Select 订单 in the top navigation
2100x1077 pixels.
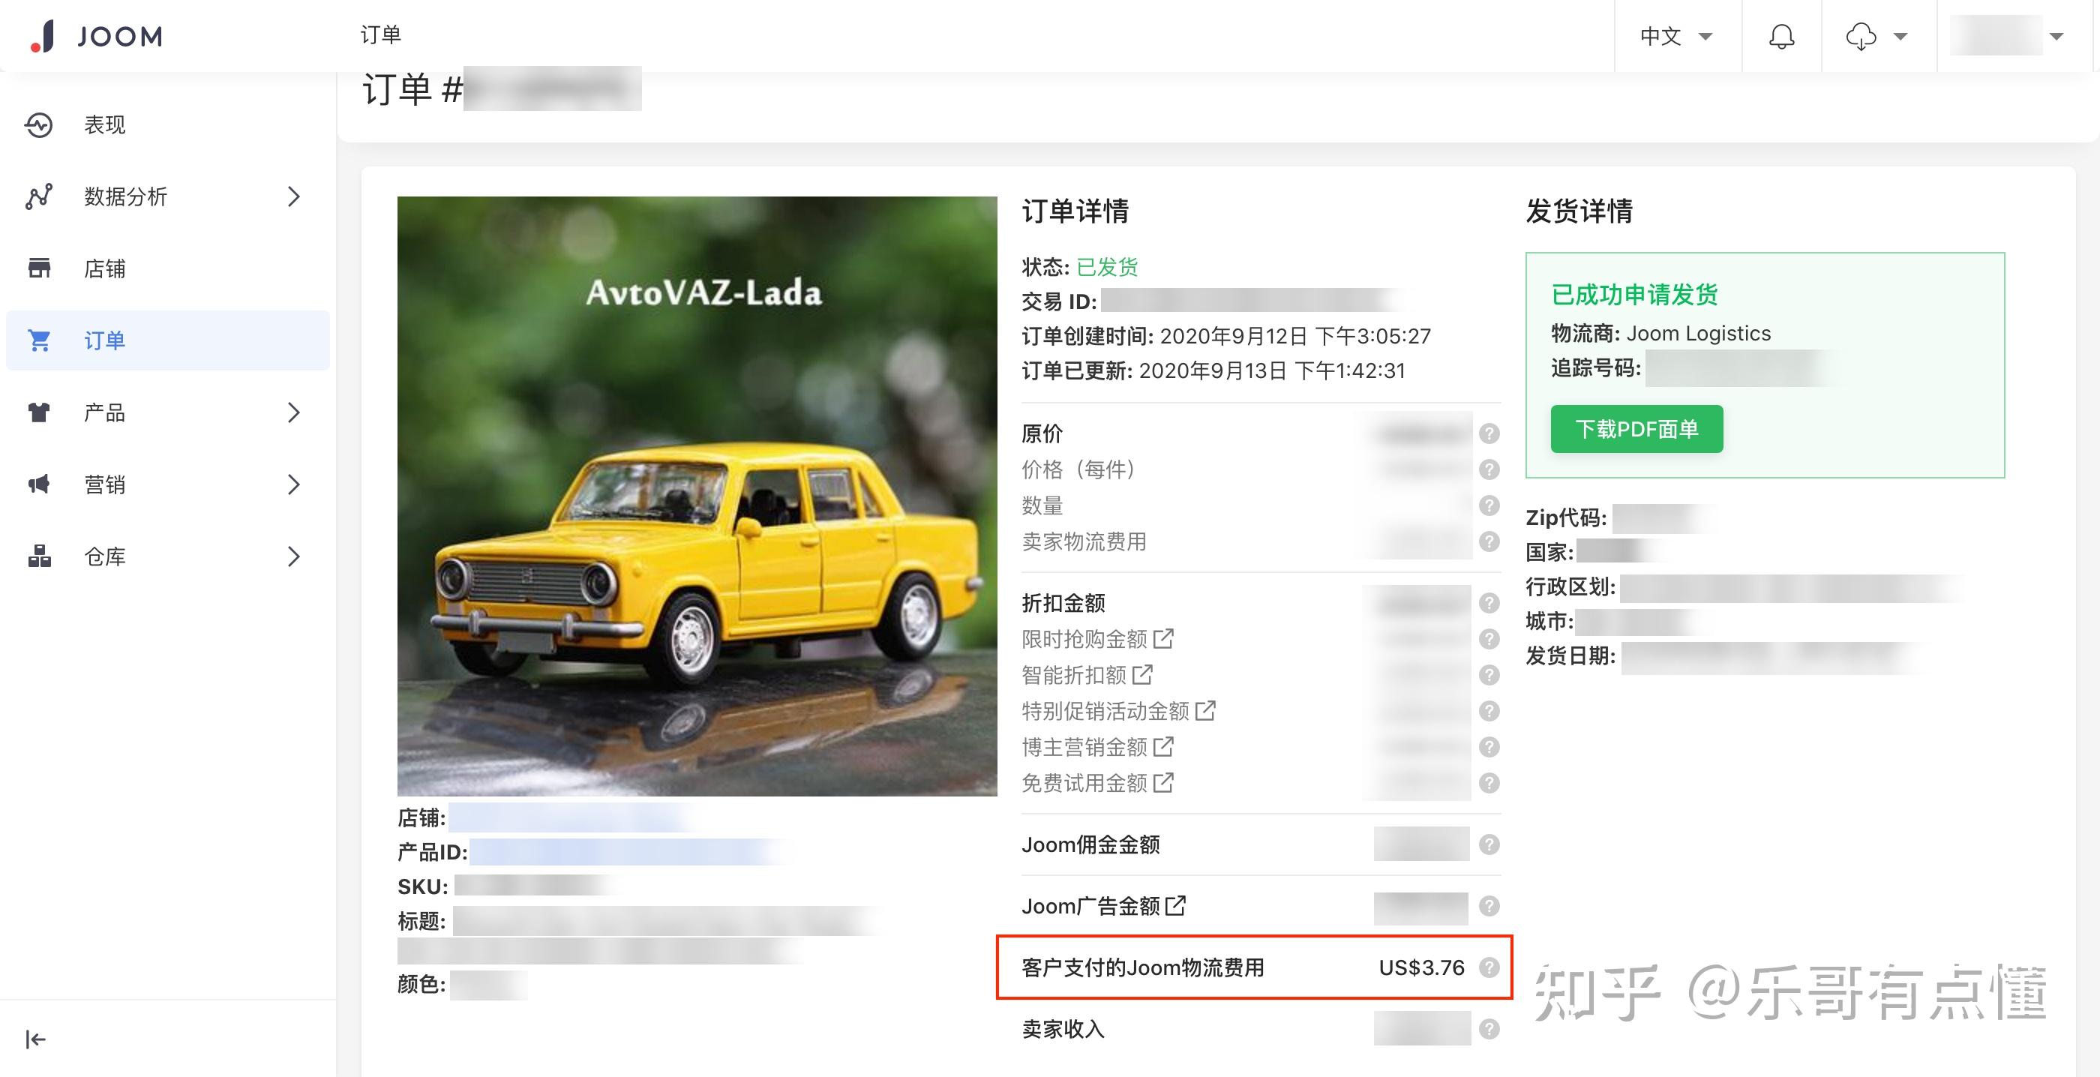380,35
